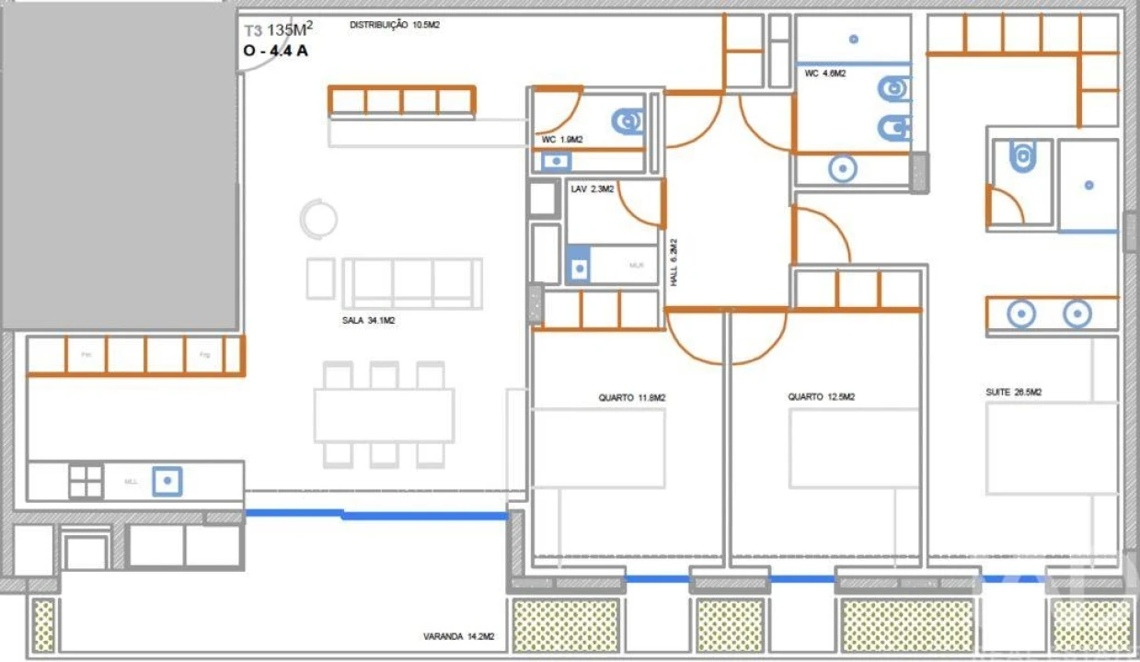Click the toilet symbol in the suite bathroom
This screenshot has height=662, width=1140.
click(1023, 154)
